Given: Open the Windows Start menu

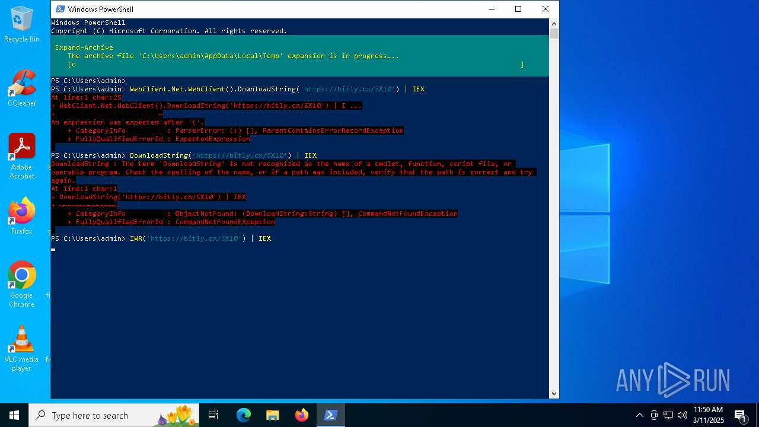Looking at the screenshot, I should coord(14,415).
